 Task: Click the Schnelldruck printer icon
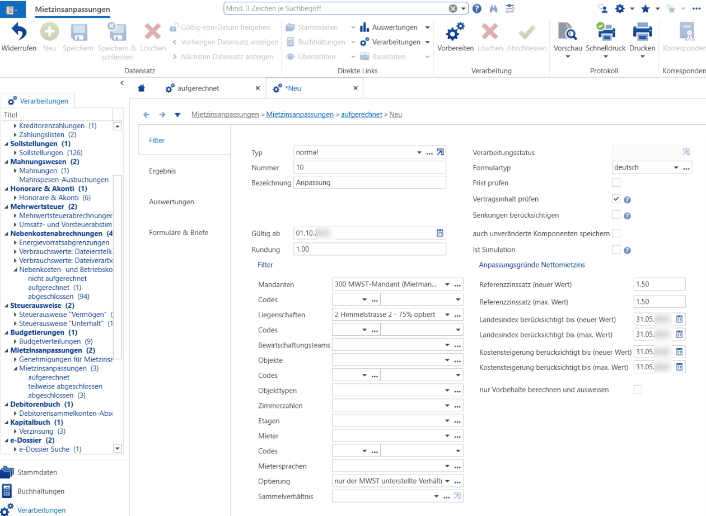pos(605,32)
